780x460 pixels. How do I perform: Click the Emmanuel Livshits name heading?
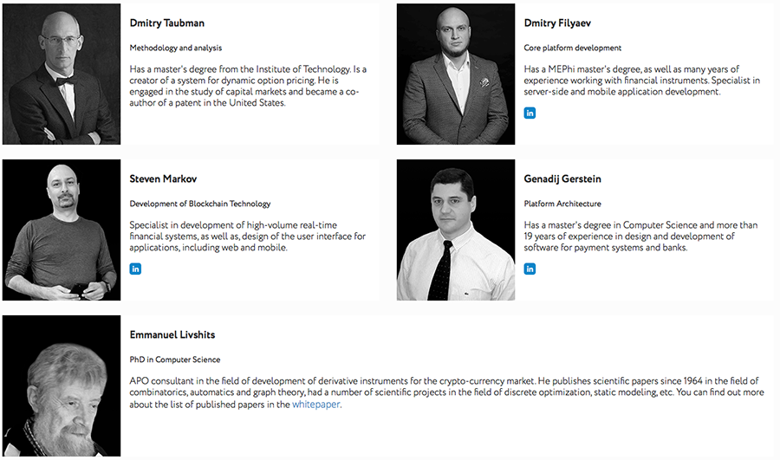[172, 334]
